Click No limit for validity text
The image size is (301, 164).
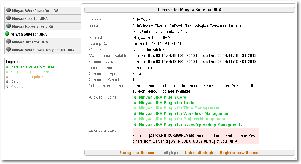148,50
